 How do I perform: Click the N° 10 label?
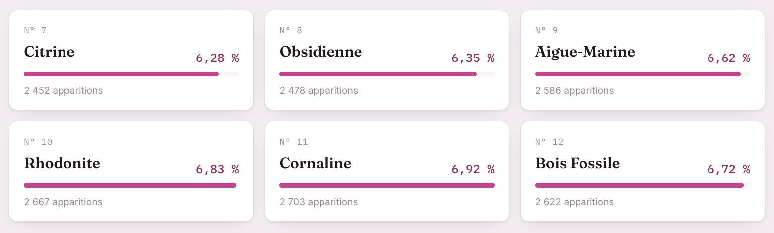(x=38, y=142)
